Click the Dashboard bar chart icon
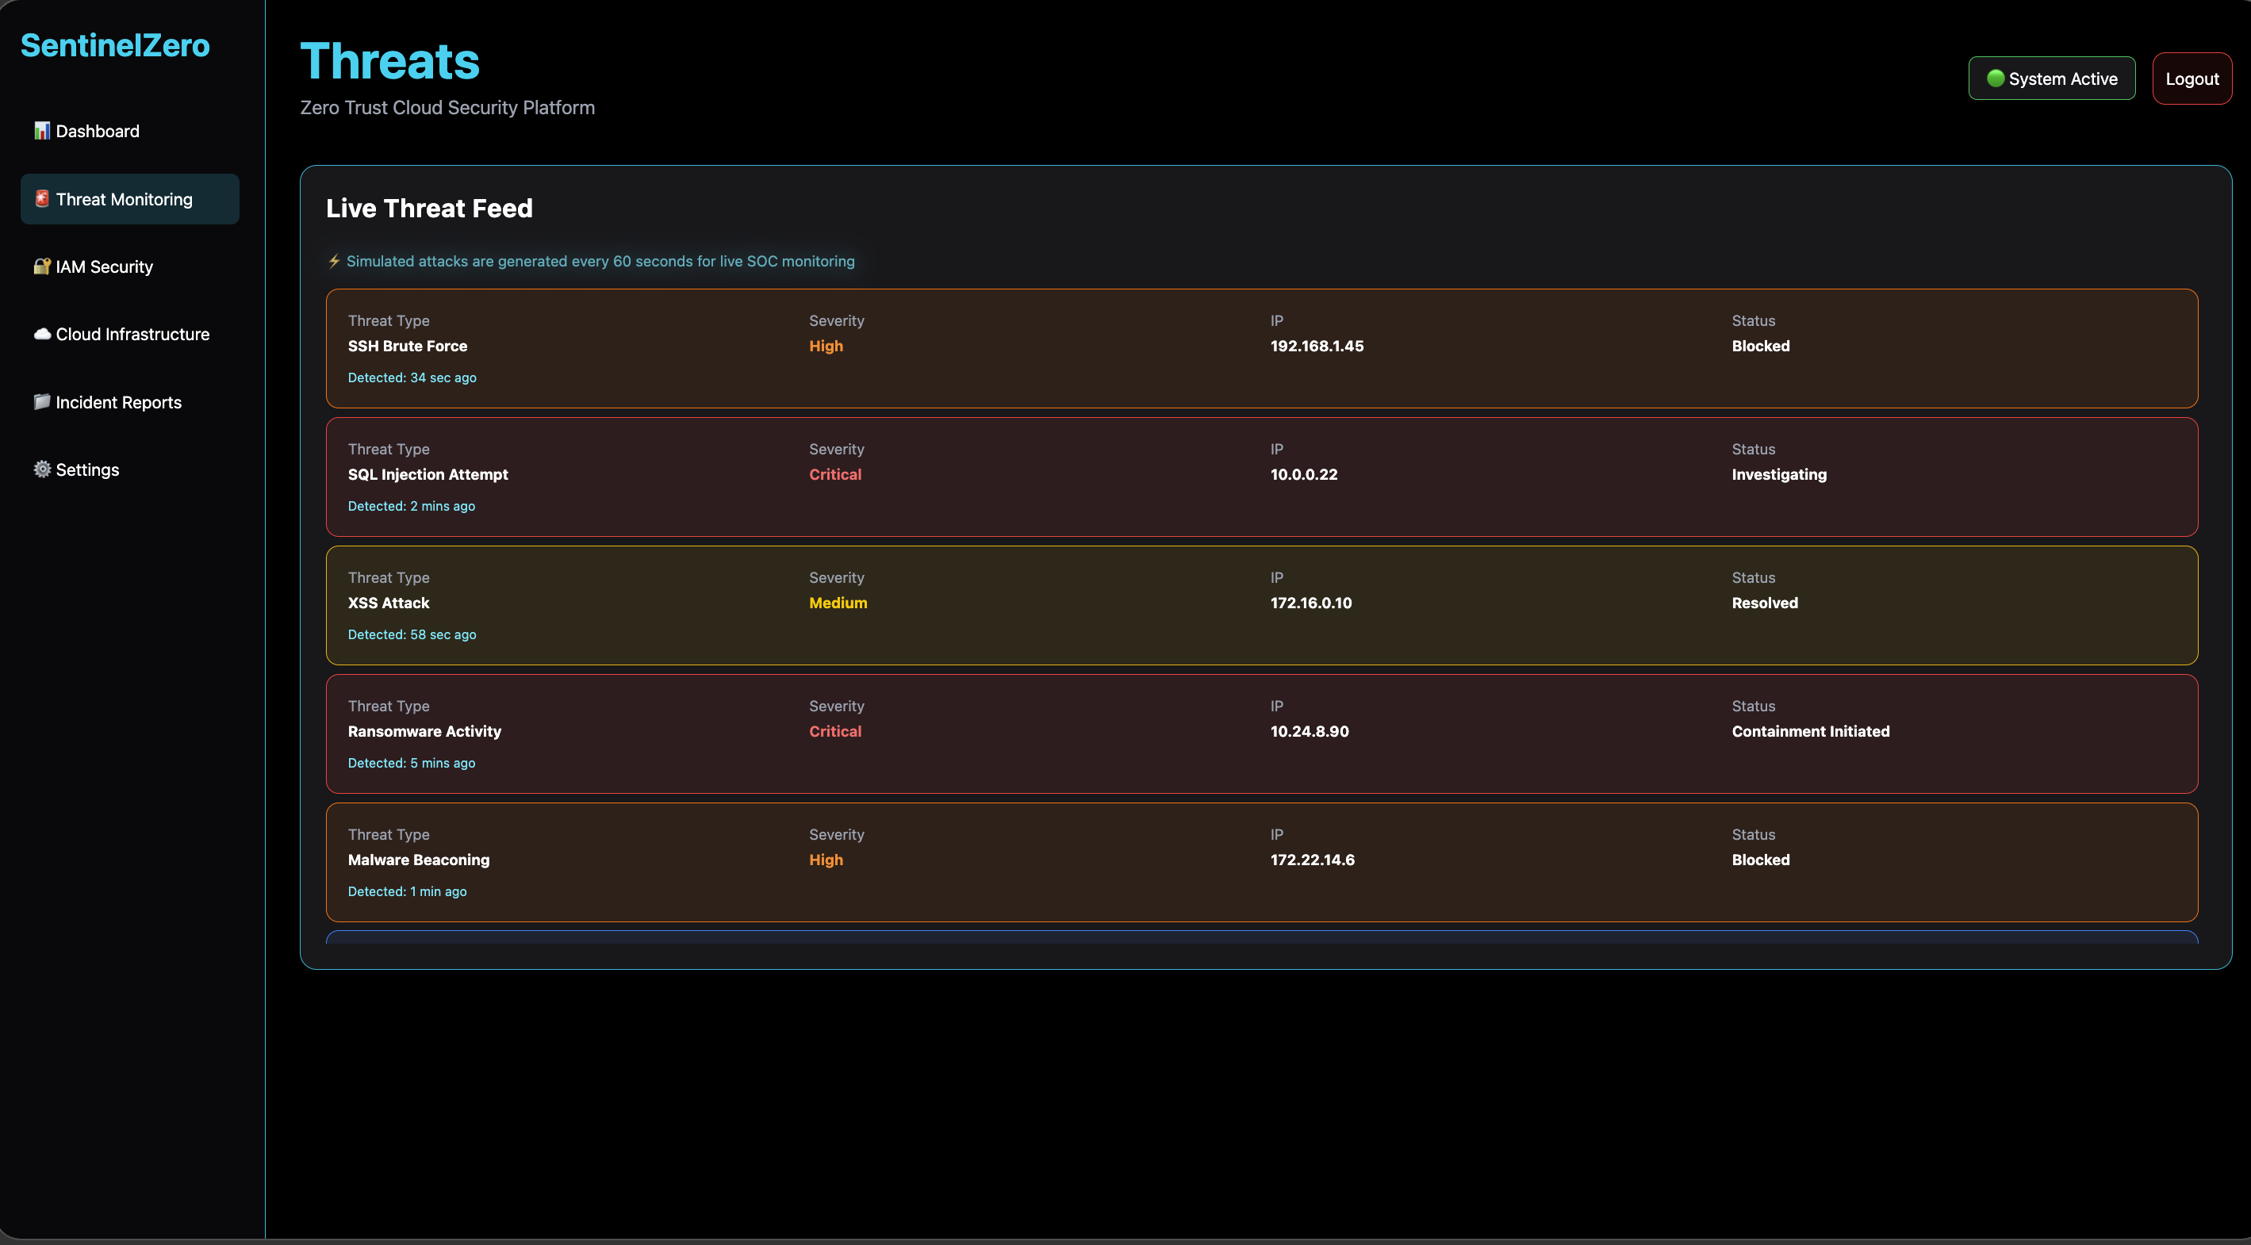The image size is (2251, 1245). (x=42, y=131)
